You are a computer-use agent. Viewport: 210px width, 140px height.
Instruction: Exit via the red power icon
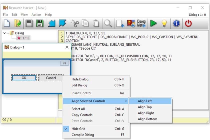pos(188,23)
